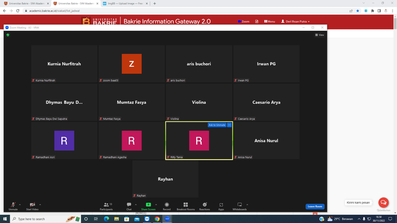Click the green encryption shield icon
This screenshot has height=223, width=397.
point(8,35)
